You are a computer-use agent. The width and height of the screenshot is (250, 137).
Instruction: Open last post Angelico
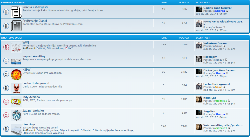209,112
